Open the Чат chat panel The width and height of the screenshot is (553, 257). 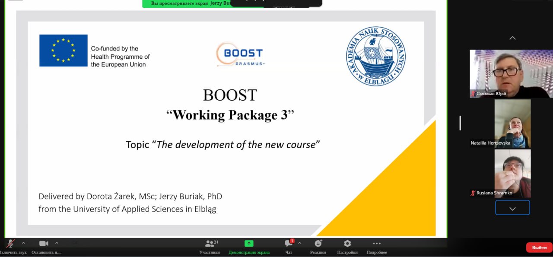click(289, 244)
